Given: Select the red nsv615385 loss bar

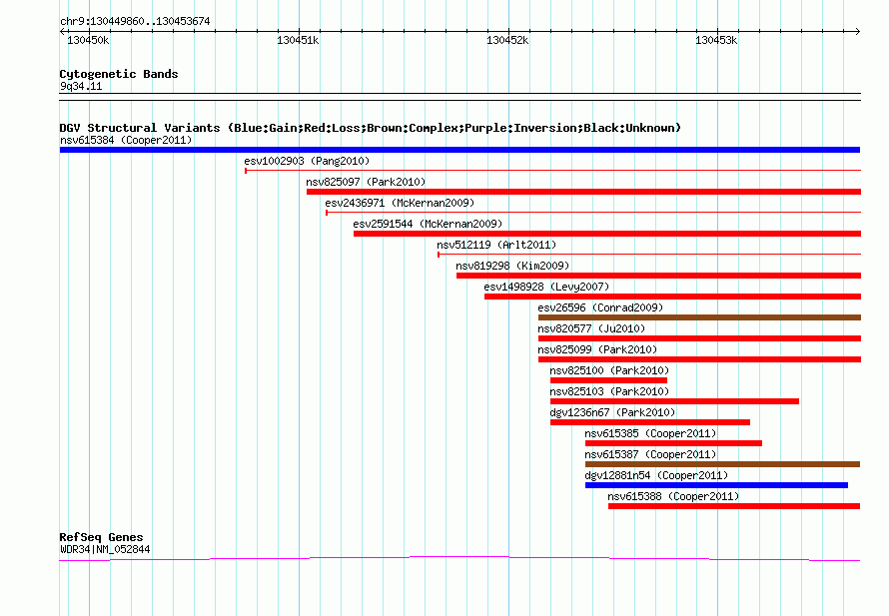Looking at the screenshot, I should (x=673, y=443).
